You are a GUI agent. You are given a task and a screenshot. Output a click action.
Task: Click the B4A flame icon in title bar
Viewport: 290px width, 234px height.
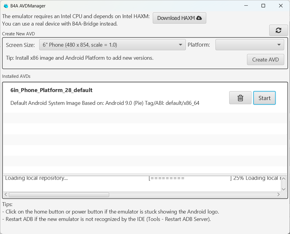[6, 6]
